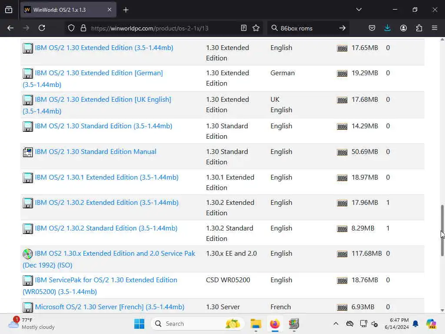Open File Explorer from taskbar

click(x=256, y=324)
